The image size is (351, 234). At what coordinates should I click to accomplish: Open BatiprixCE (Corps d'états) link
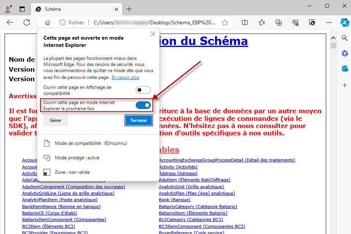(x=50, y=213)
